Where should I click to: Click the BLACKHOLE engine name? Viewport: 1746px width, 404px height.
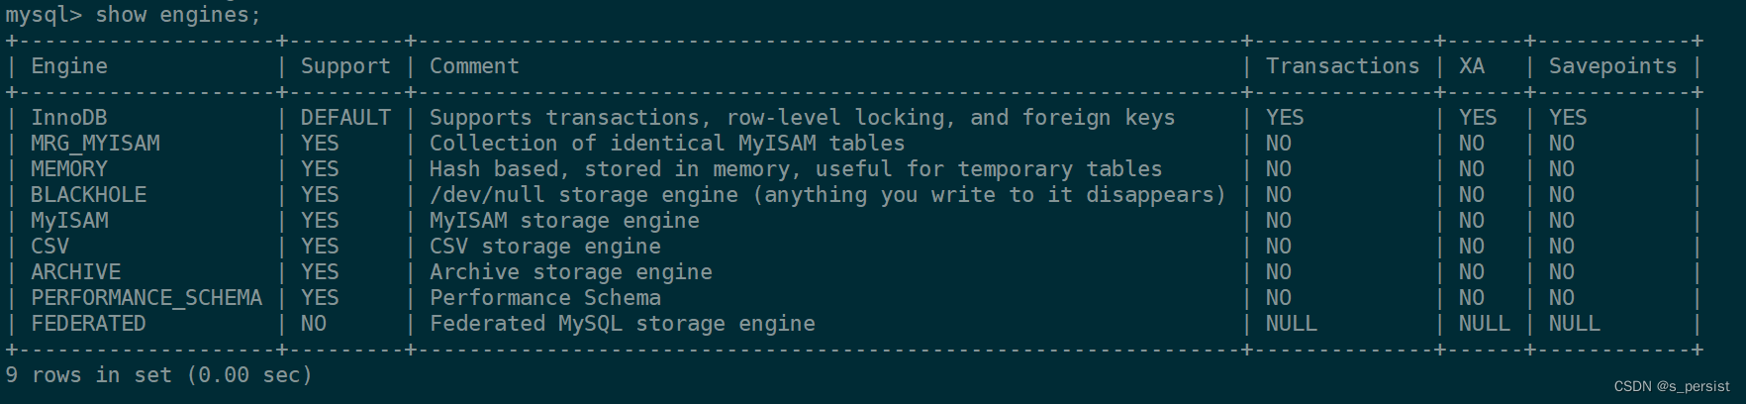[x=88, y=195]
